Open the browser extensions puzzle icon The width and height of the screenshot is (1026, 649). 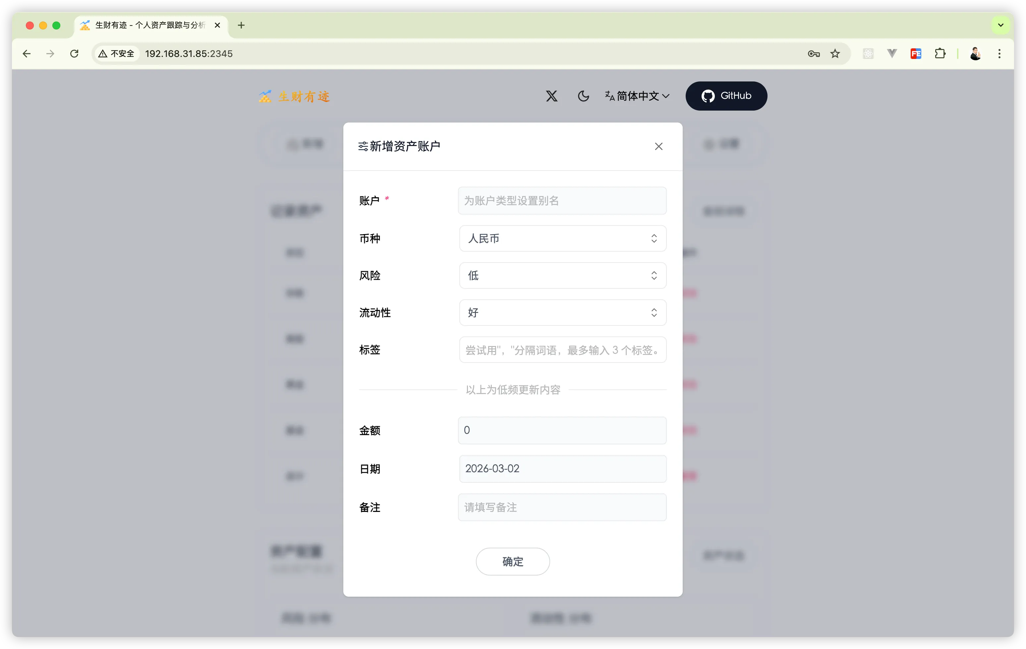click(x=940, y=54)
